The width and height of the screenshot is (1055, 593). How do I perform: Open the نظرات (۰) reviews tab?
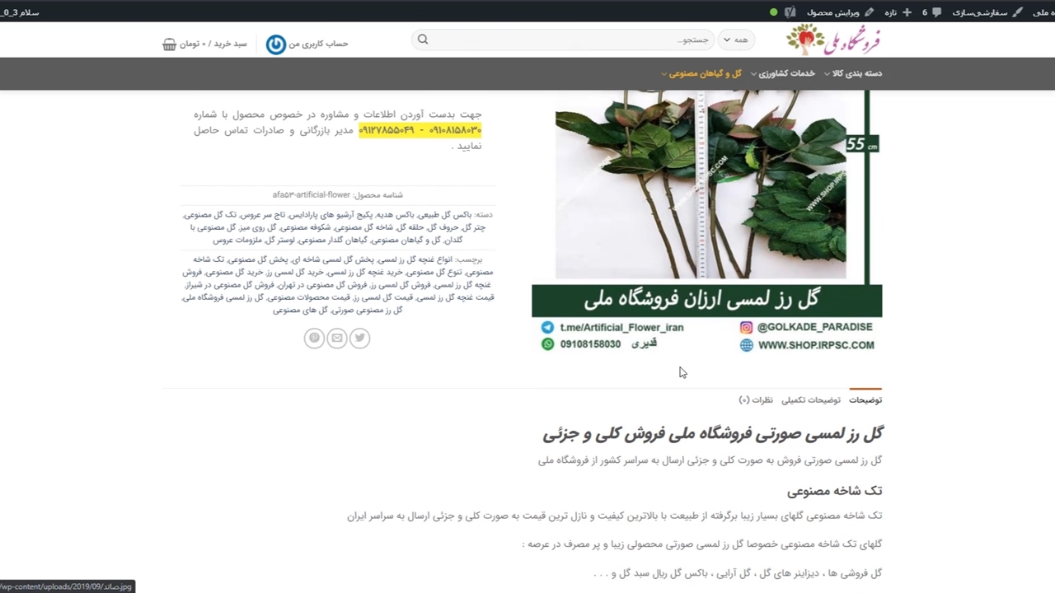pyautogui.click(x=756, y=400)
